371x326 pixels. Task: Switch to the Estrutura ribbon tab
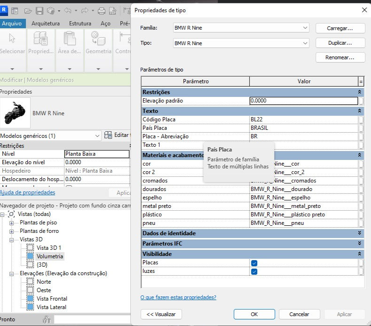80,24
